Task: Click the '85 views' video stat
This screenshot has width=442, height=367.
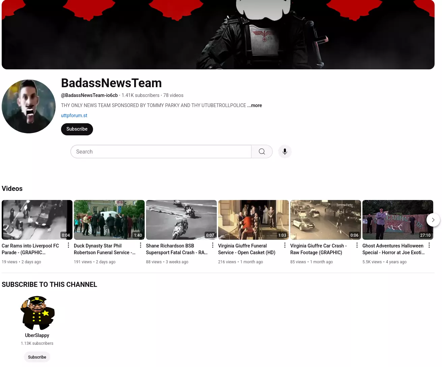Action: click(298, 262)
